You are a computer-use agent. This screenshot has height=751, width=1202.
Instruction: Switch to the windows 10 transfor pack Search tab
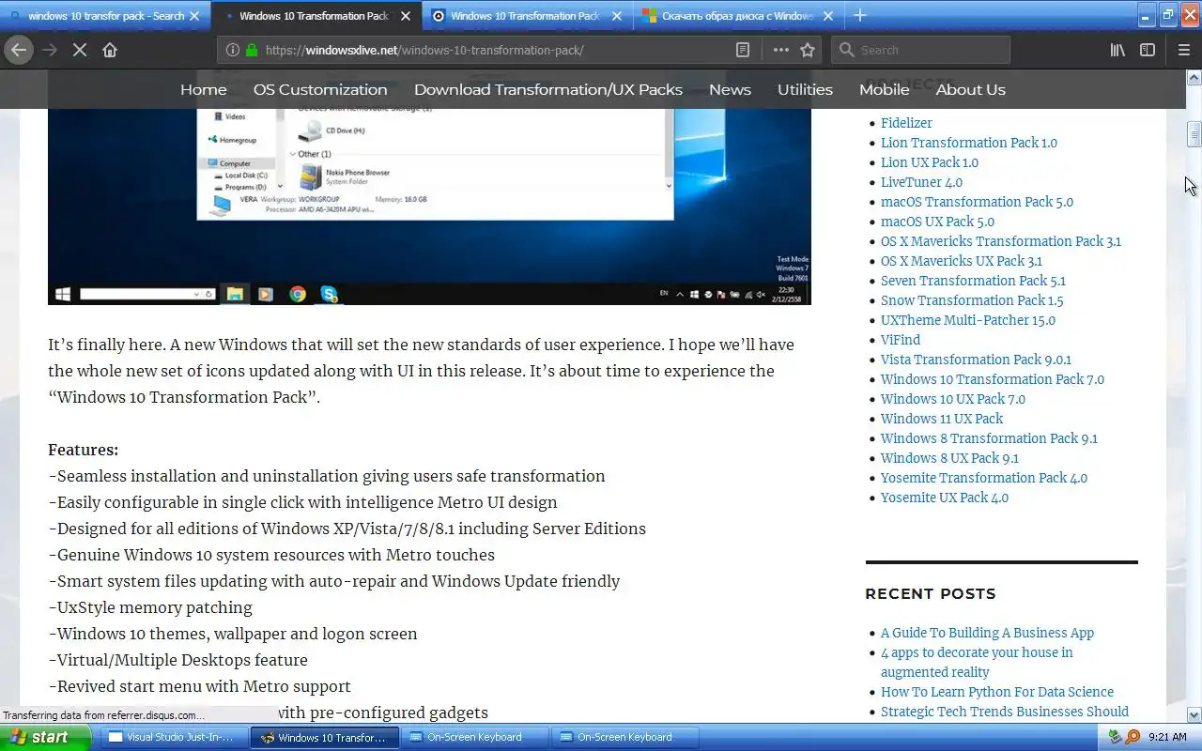[105, 16]
